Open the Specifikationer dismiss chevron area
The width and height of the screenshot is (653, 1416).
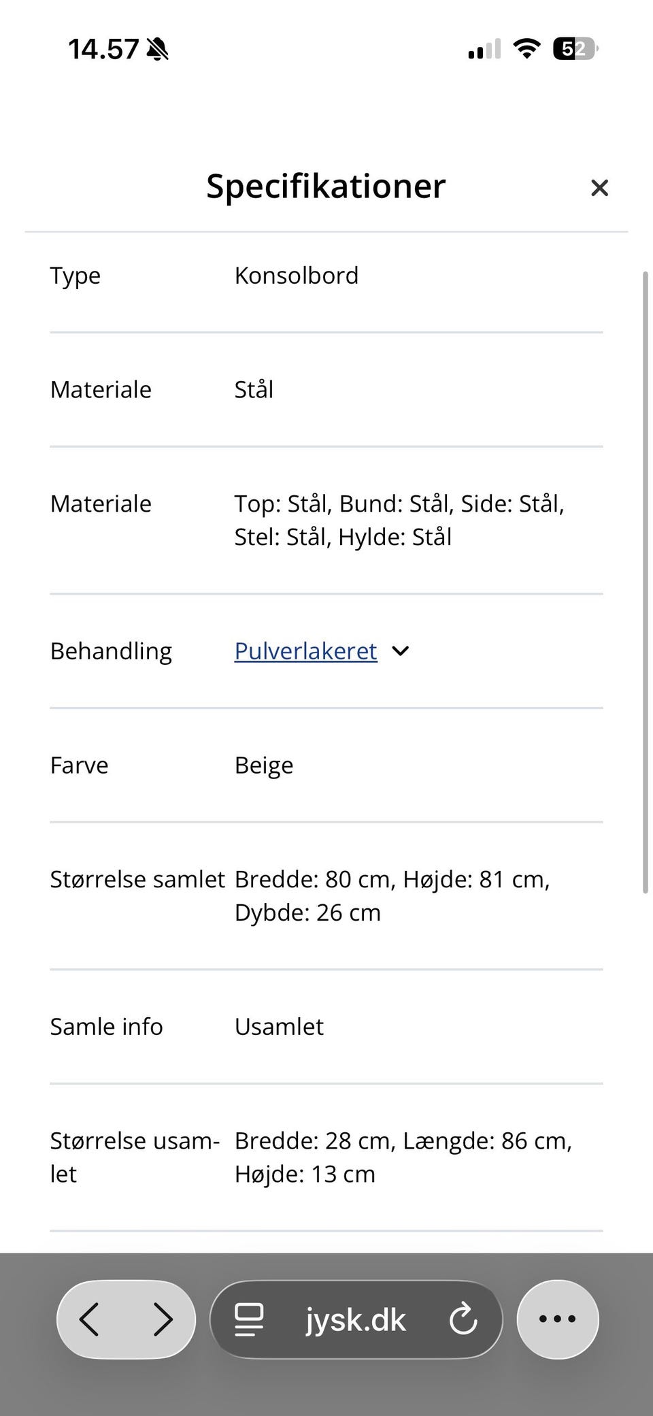pos(599,188)
